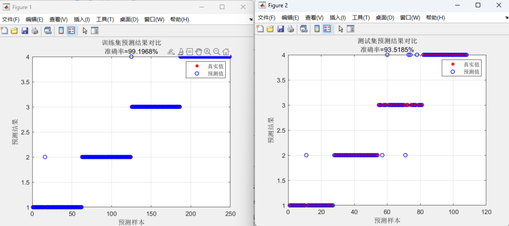Click the brush data tool in Figure 1
This screenshot has width=509, height=226.
click(x=180, y=51)
